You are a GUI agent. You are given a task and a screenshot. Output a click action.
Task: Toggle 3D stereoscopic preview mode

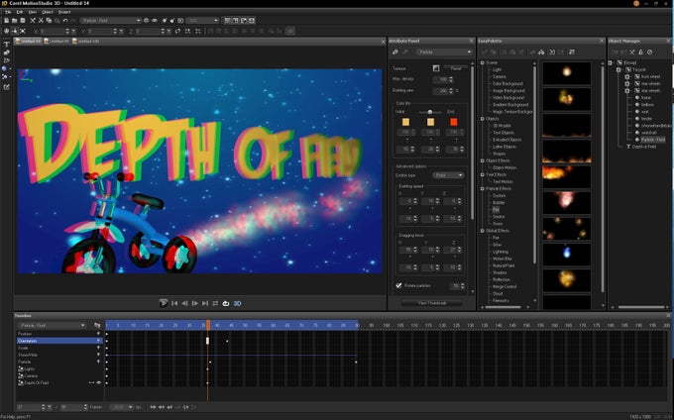238,303
